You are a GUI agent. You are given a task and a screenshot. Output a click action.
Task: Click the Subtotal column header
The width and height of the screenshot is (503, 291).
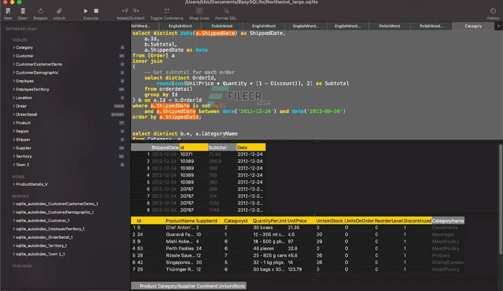[222, 147]
